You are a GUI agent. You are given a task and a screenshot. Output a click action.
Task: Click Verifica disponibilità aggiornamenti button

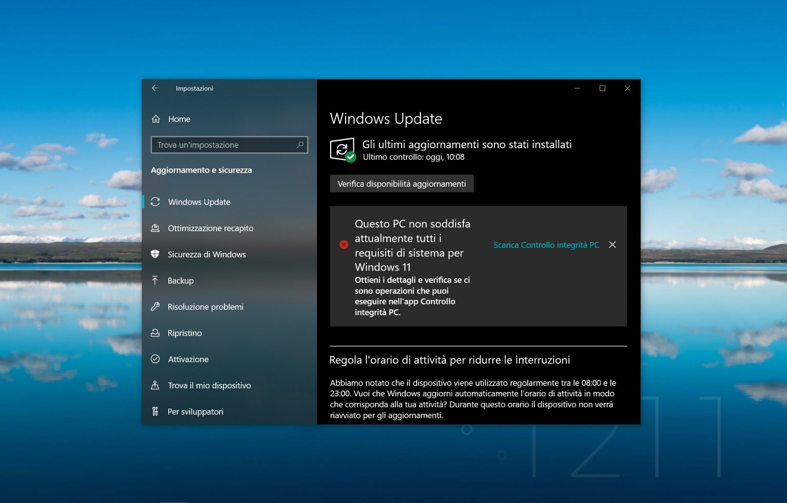tap(402, 184)
